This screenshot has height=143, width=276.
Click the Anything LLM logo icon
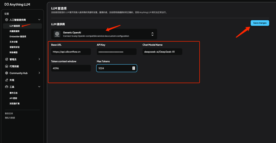click(x=6, y=4)
